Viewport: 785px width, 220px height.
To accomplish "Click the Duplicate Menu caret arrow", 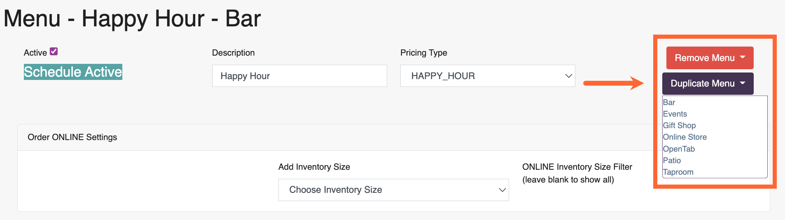I will (x=743, y=83).
